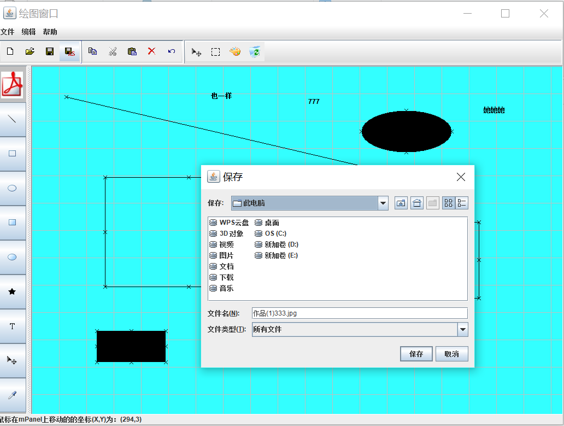Click the 也一样 text on canvas
The image size is (564, 426).
pos(221,96)
